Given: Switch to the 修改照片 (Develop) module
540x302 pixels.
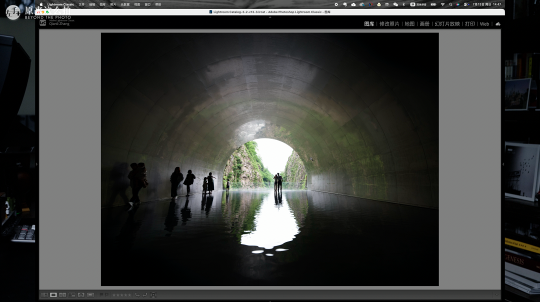Looking at the screenshot, I should tap(389, 24).
